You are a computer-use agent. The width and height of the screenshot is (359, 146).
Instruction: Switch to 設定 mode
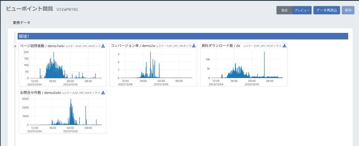pos(284,10)
